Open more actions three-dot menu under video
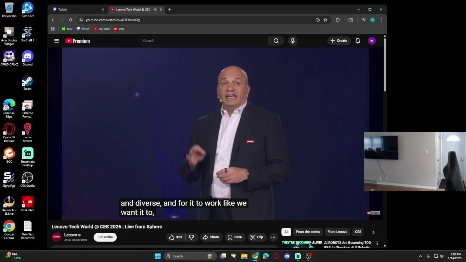This screenshot has width=466, height=262. click(273, 237)
